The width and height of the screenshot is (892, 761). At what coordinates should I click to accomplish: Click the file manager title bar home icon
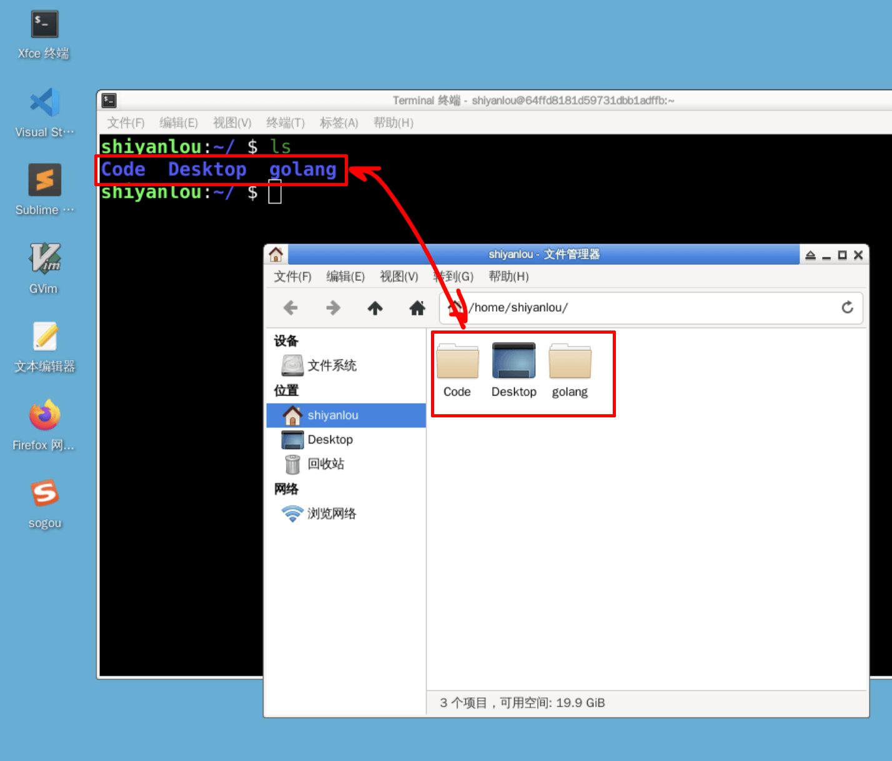(x=275, y=254)
